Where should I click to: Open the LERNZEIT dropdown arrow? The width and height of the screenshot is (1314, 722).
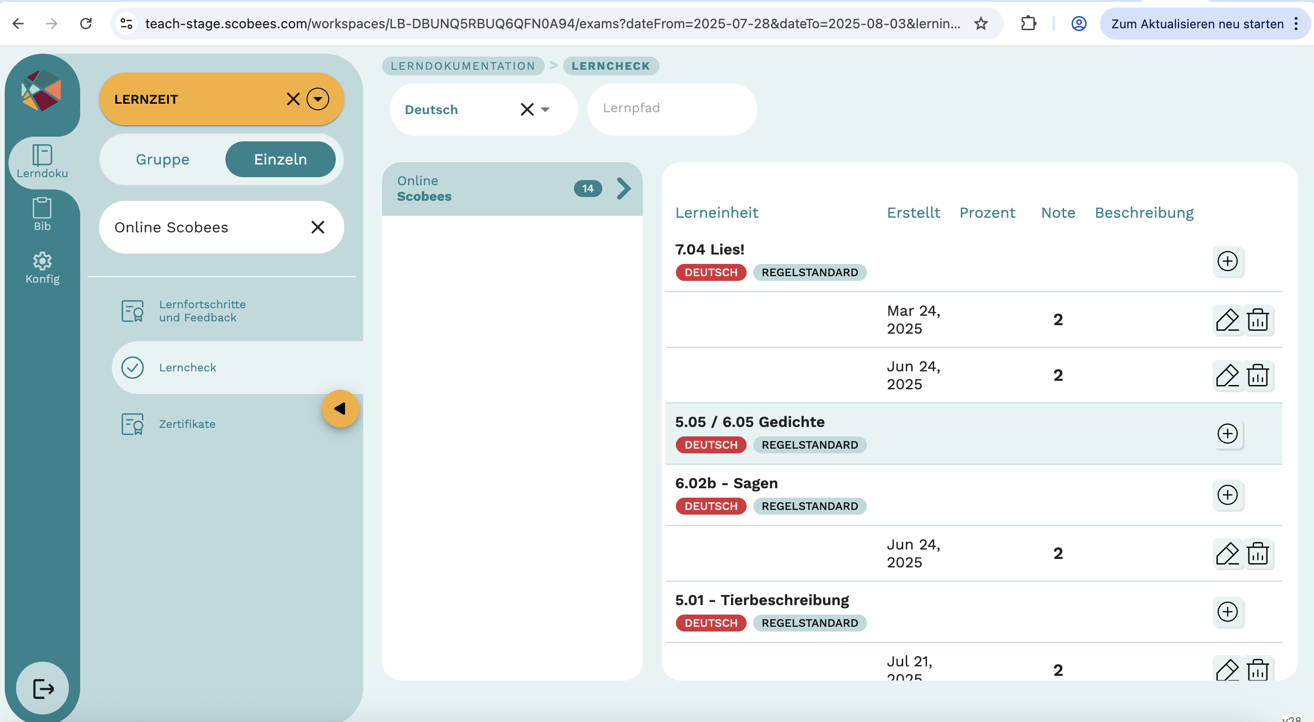(317, 99)
